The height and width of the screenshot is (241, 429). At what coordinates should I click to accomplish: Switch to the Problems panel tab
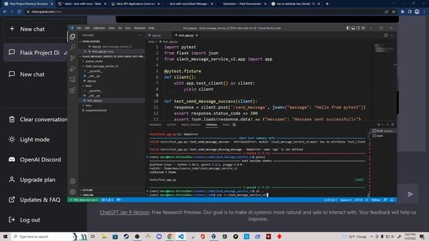coord(156,125)
